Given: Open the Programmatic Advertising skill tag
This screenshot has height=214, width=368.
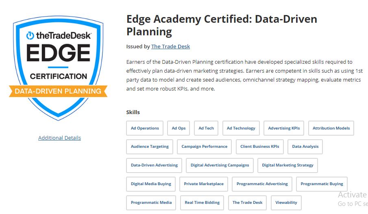Looking at the screenshot, I should point(262,184).
